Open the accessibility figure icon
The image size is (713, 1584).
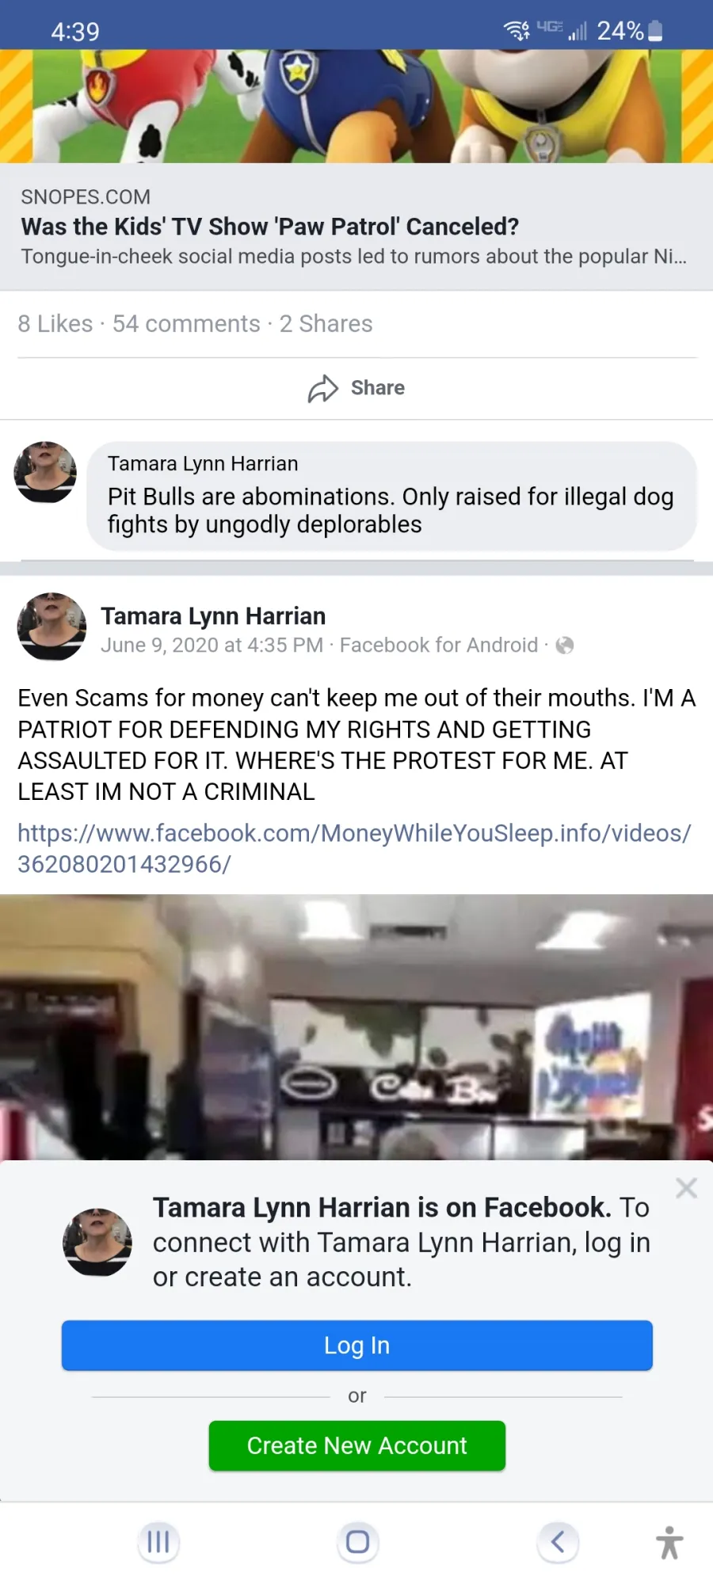point(669,1542)
